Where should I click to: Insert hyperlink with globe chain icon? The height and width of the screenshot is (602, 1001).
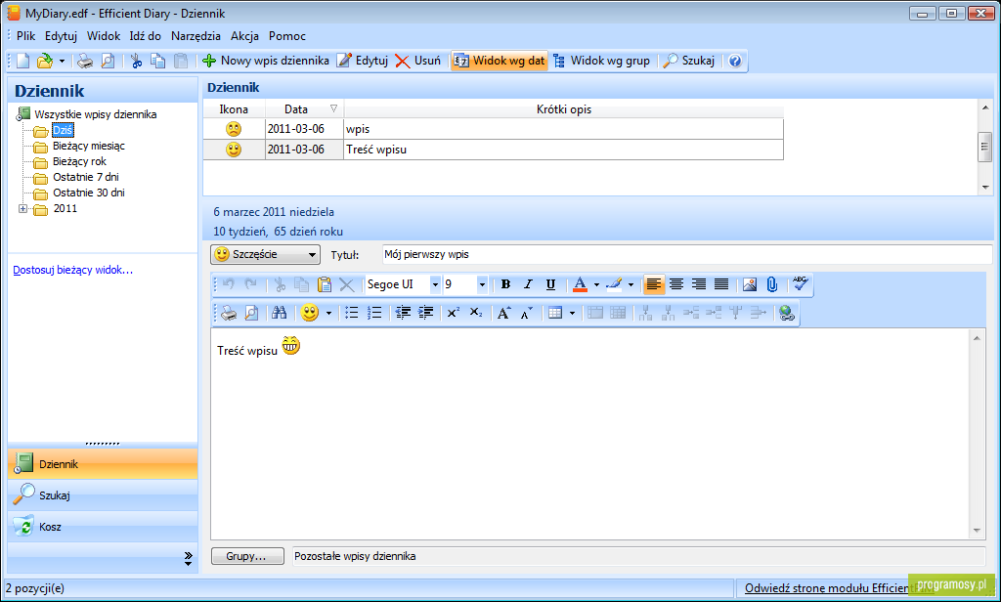coord(787,313)
